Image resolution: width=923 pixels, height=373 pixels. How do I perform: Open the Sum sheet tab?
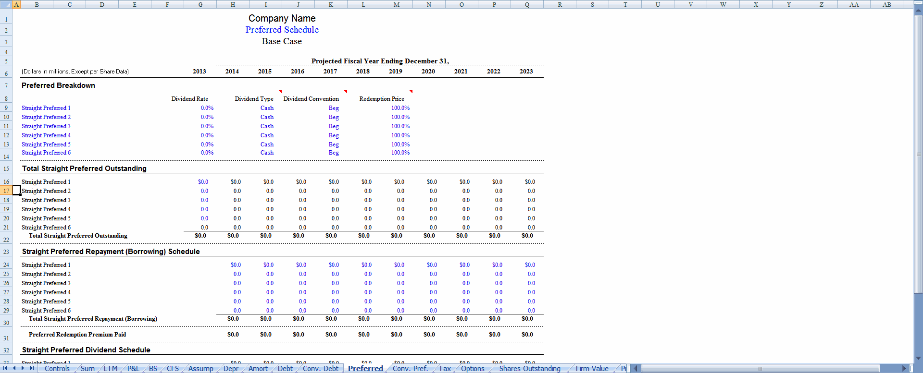pos(87,369)
